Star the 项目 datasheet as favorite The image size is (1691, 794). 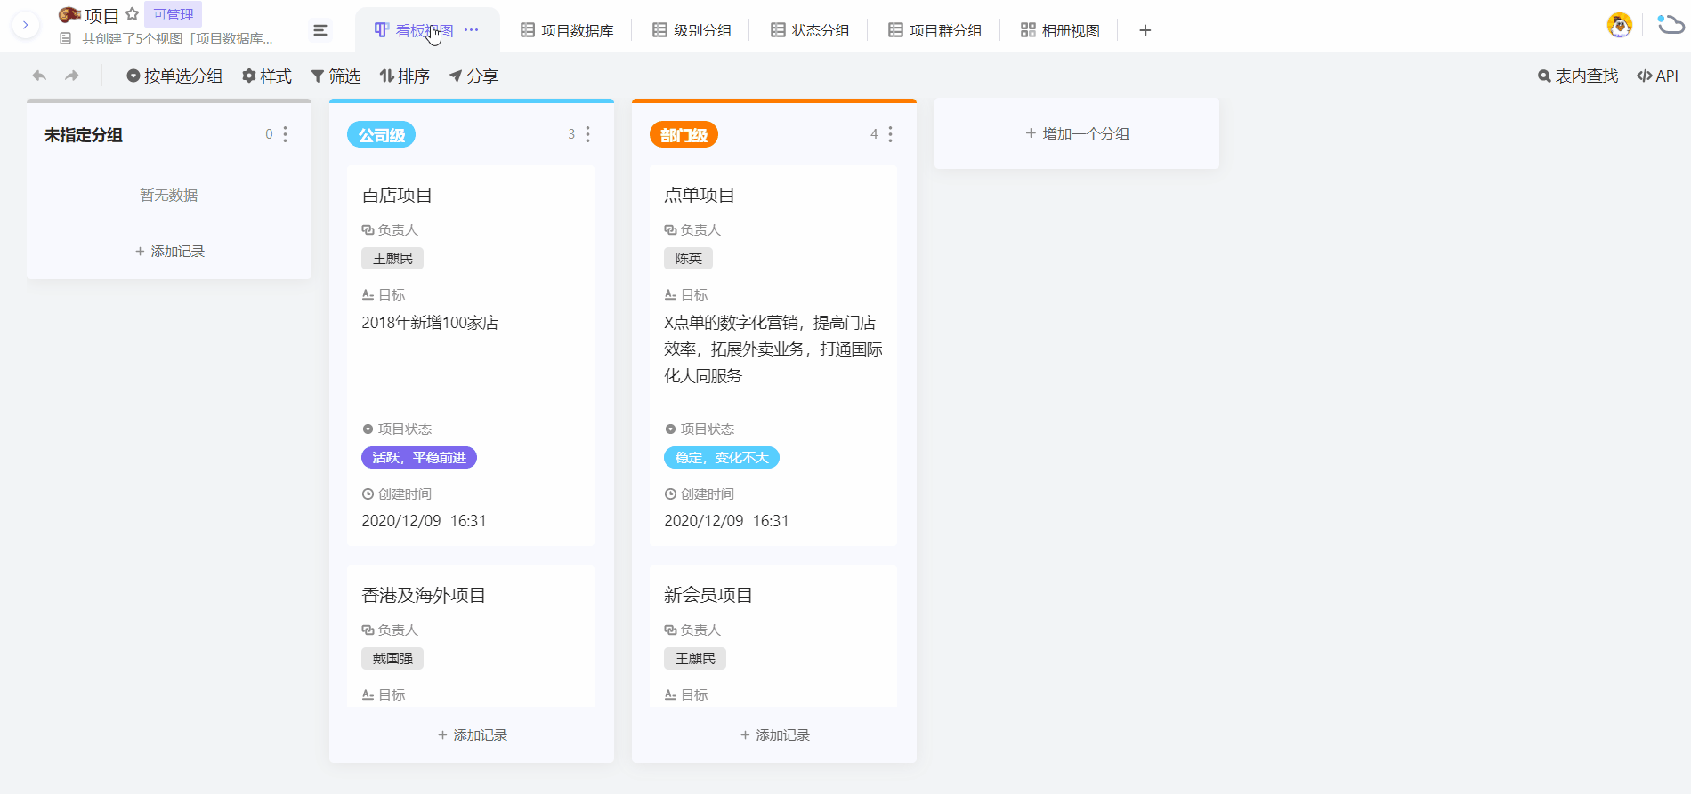133,14
